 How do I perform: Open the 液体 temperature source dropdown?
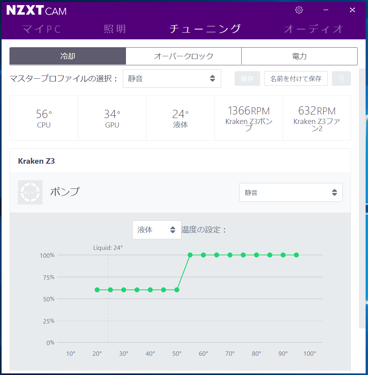pyautogui.click(x=157, y=230)
